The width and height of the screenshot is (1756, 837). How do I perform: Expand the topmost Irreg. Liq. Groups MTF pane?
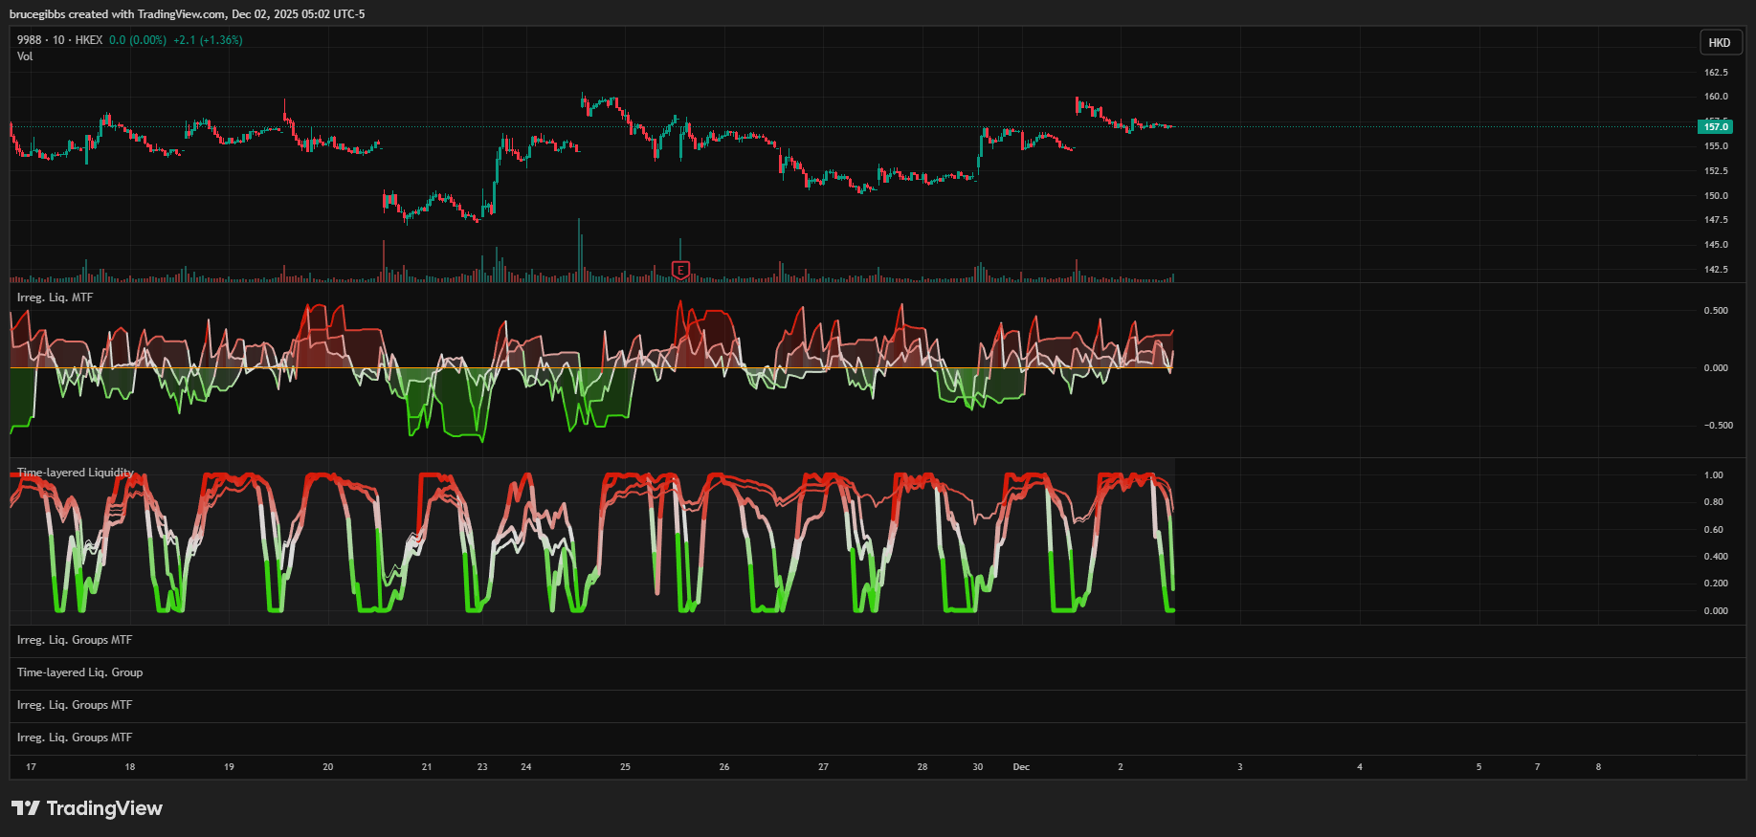pos(75,640)
